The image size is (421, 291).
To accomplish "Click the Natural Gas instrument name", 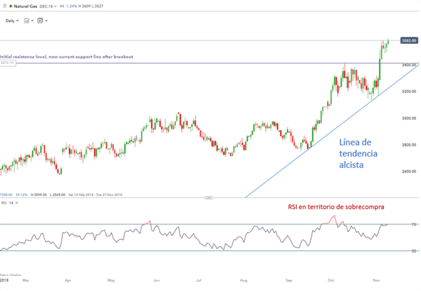I will (25, 6).
